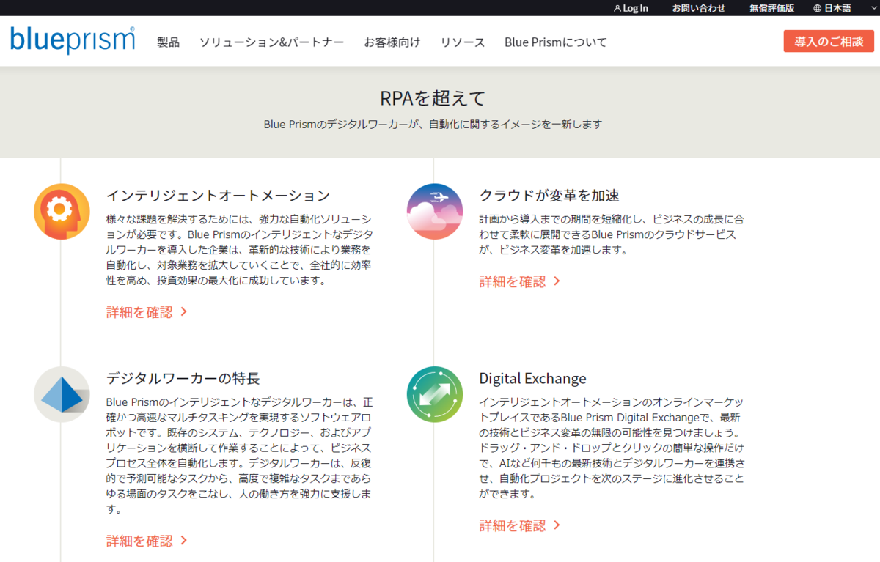Open the Blue Prismについて menu
The width and height of the screenshot is (880, 562).
pyautogui.click(x=556, y=42)
